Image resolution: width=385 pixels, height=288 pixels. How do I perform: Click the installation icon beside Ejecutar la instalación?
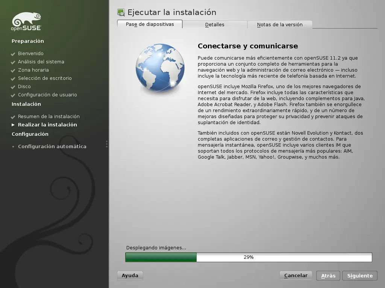(x=121, y=12)
